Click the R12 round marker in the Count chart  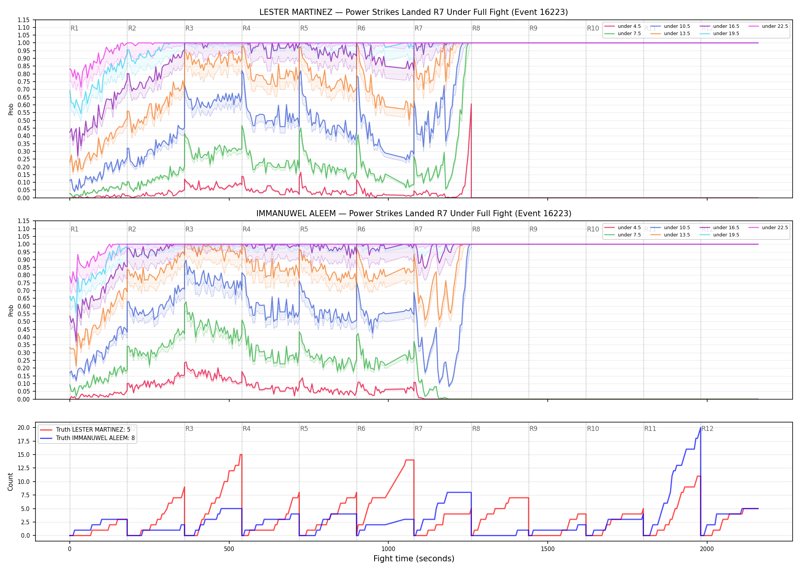708,429
